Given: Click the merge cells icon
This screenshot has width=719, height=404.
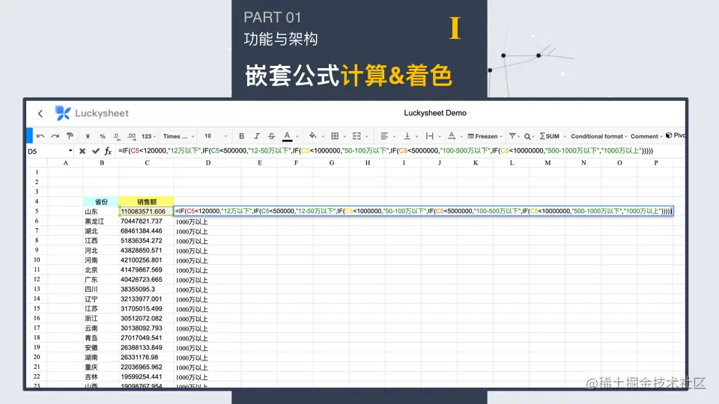Looking at the screenshot, I should coord(357,136).
